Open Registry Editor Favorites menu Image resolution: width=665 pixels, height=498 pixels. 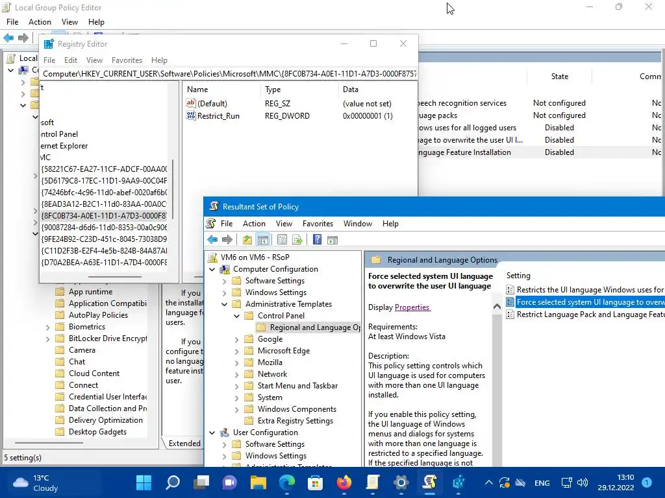click(127, 60)
